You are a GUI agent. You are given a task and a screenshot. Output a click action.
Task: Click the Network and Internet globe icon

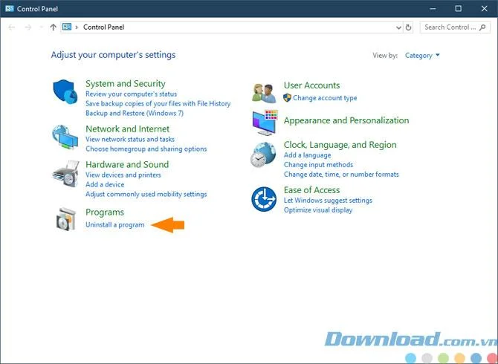click(x=65, y=137)
